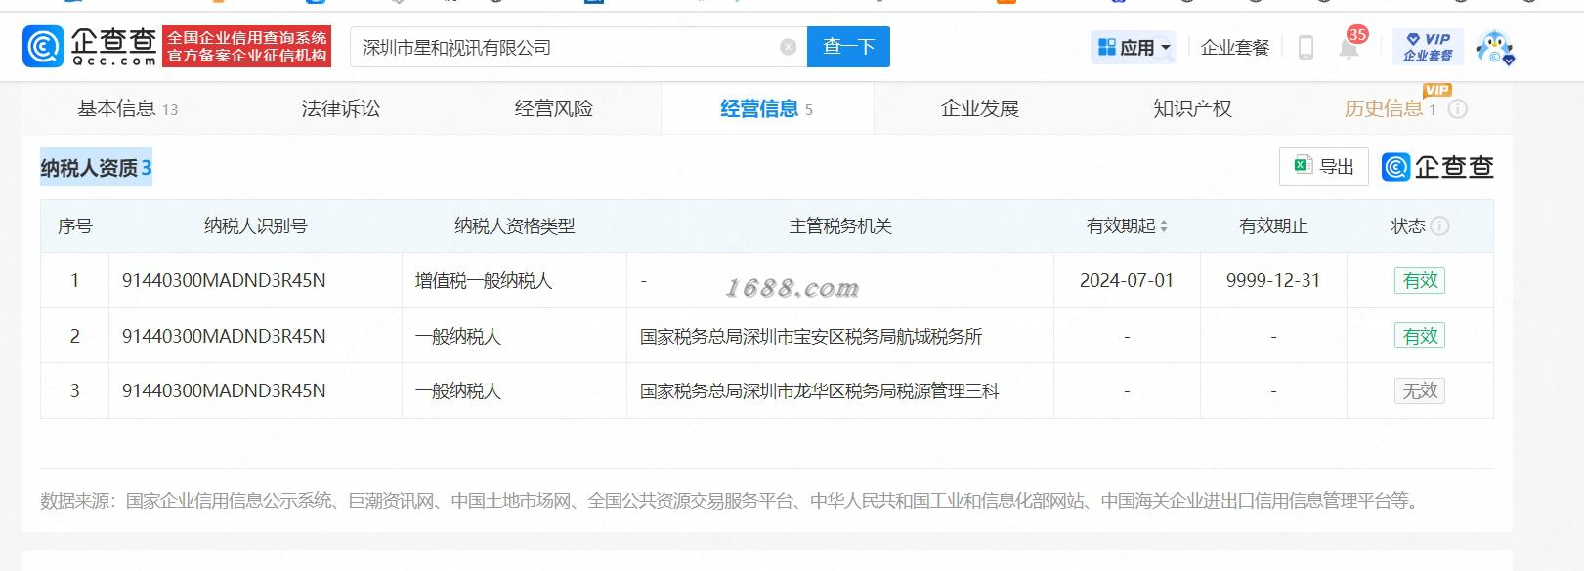Open the user avatar profile

[x=1494, y=47]
